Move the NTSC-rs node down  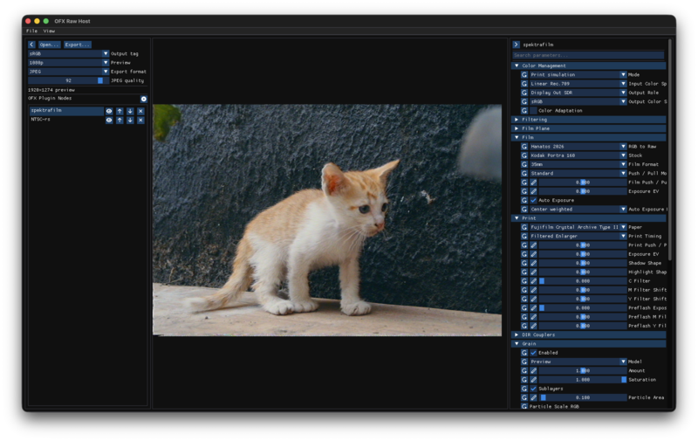coord(130,121)
